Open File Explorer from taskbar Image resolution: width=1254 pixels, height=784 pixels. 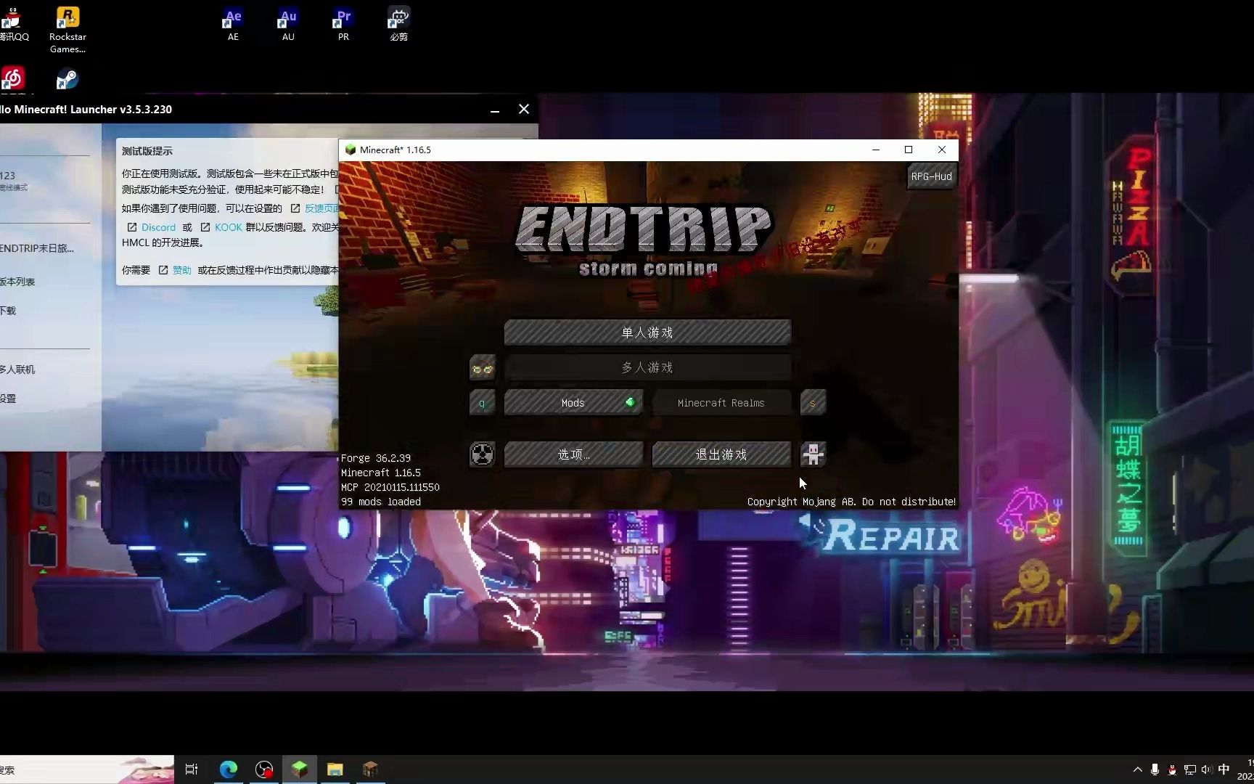[x=335, y=769]
